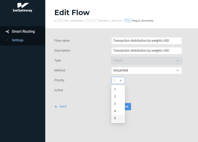
Task: Click the beGateway logo
Action: tap(22, 7)
